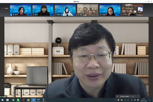Viewport: 153px width, 102px height.
Task: Click the network status tray icon
Action: click(x=125, y=100)
